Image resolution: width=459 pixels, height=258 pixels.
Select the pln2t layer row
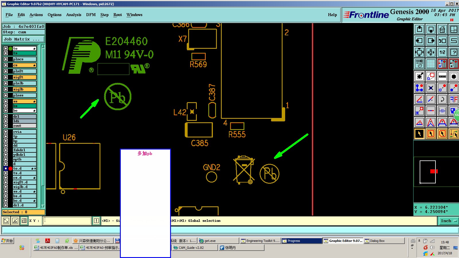point(25,71)
